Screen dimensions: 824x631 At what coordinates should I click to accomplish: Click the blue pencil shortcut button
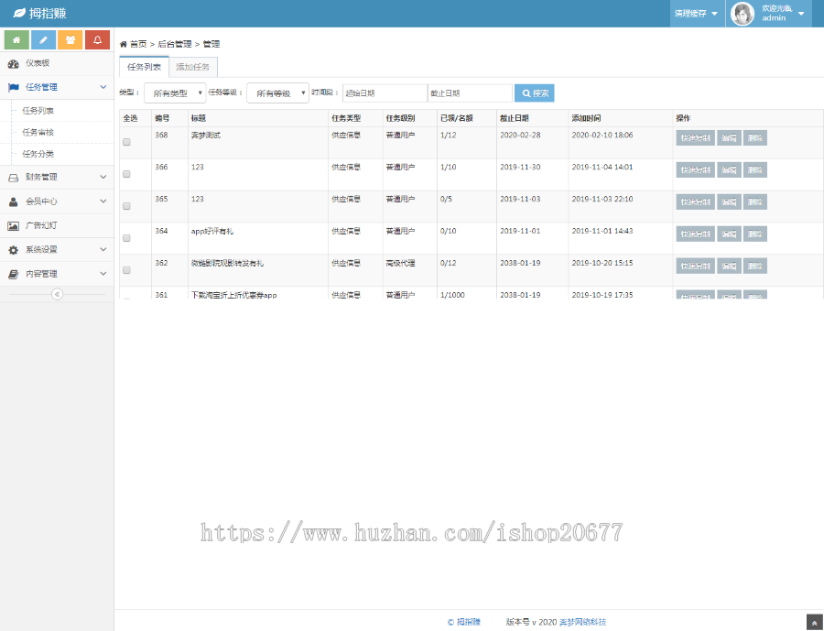coord(44,40)
